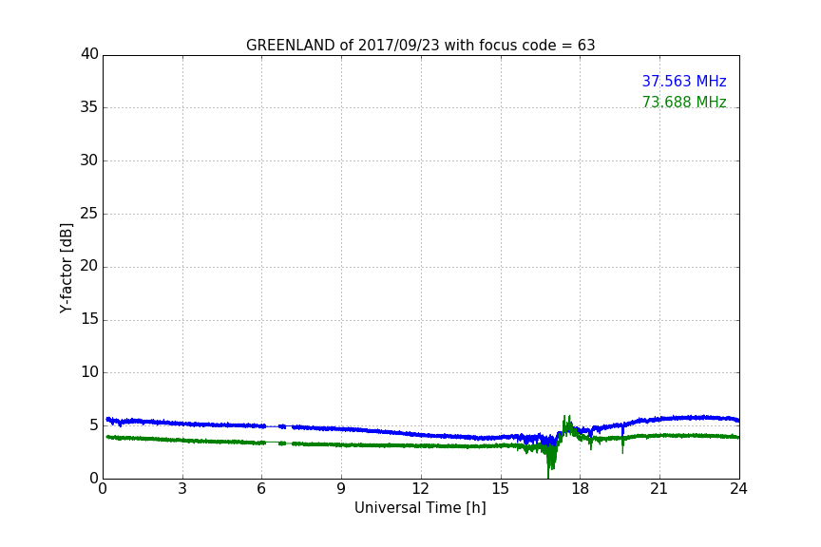Click the green trace's narrow downward spike after 19 h
Image resolution: width=821 pixels, height=547 pixels.
click(x=622, y=447)
